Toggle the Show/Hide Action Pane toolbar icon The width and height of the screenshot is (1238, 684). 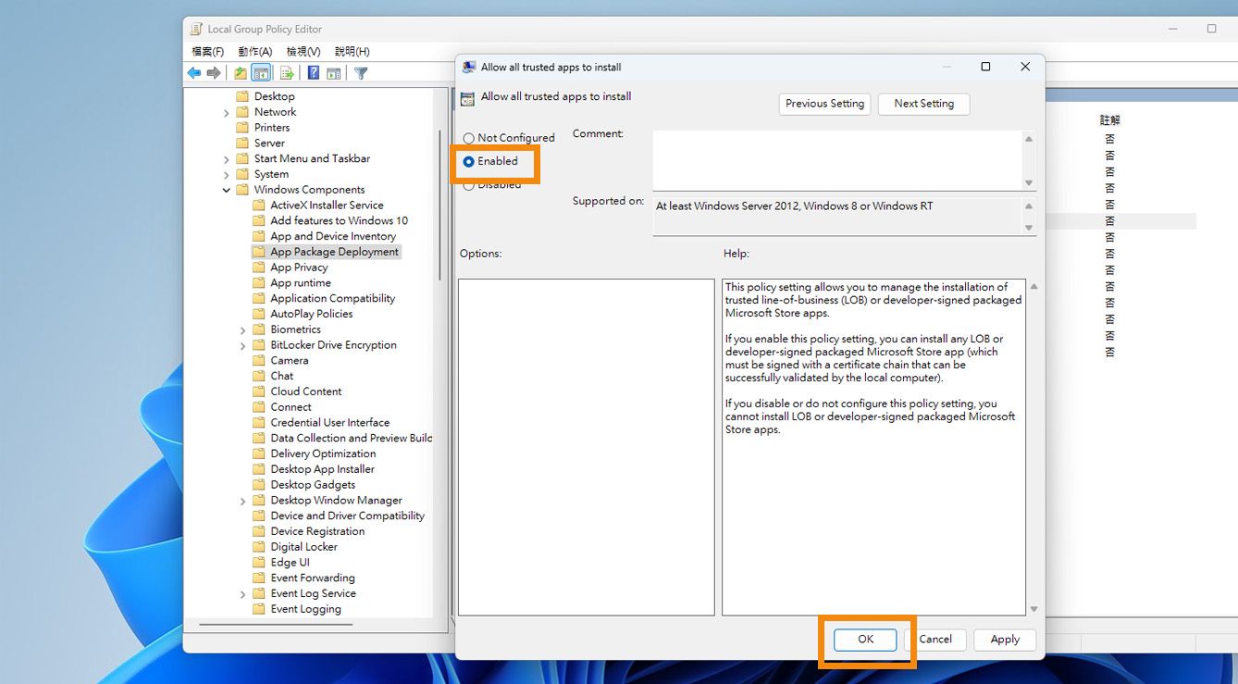click(x=334, y=73)
